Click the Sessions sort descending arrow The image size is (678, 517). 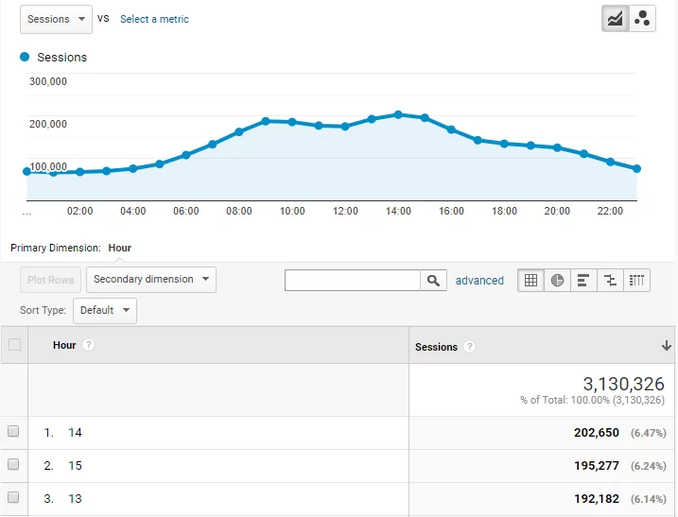[667, 345]
